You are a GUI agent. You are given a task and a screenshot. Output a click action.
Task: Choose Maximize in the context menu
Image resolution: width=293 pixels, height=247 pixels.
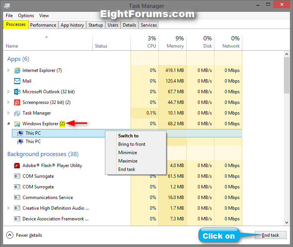tap(136, 161)
